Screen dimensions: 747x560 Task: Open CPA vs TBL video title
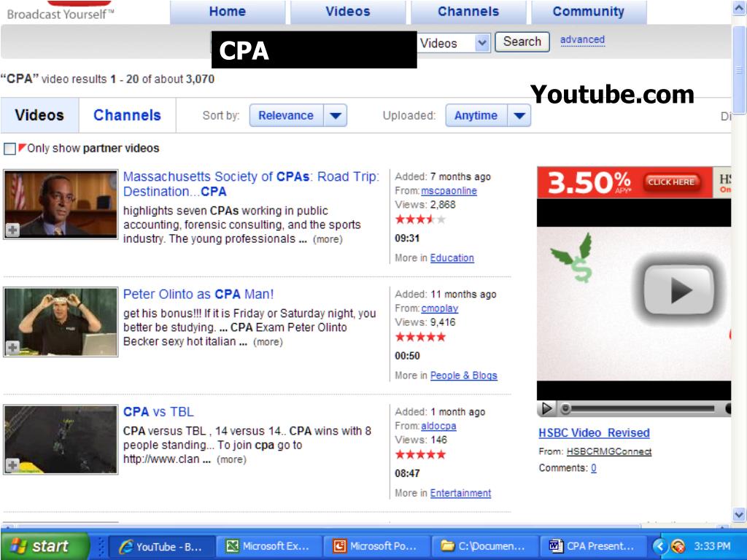[158, 412]
